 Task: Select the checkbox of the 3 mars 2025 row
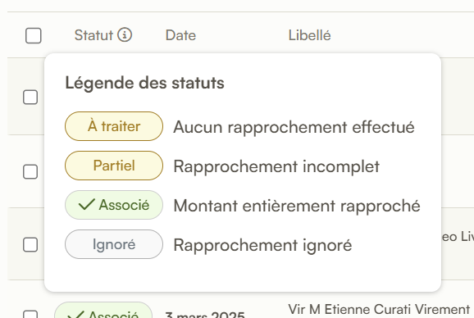pyautogui.click(x=30, y=314)
